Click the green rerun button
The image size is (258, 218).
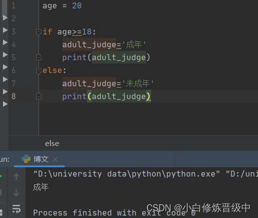tap(1, 176)
